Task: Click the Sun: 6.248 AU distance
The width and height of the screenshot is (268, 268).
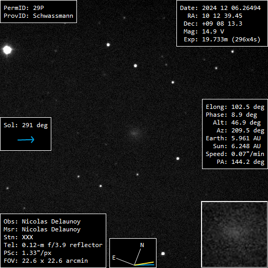Action: click(237, 146)
